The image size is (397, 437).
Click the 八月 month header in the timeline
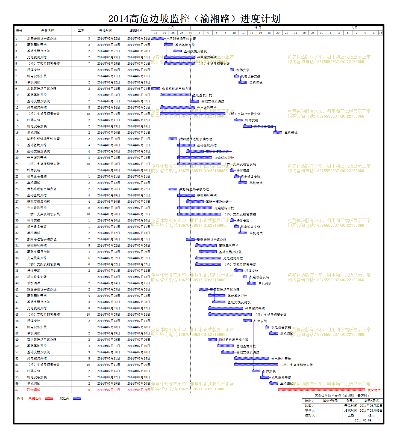[354, 28]
